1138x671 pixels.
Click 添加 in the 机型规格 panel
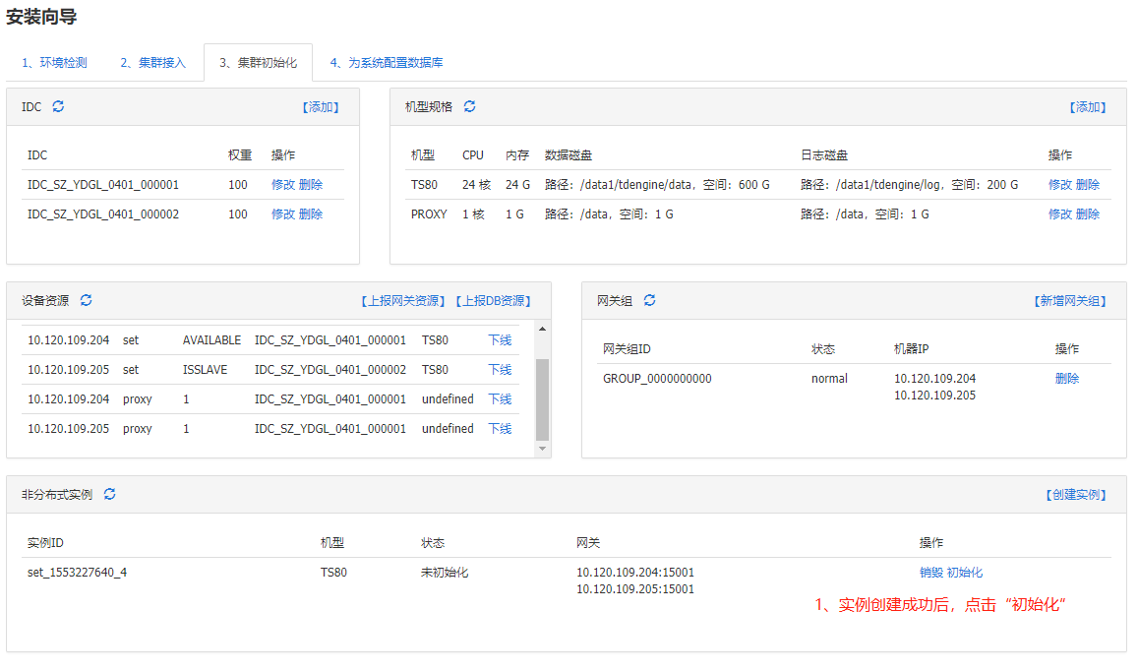(x=1088, y=106)
